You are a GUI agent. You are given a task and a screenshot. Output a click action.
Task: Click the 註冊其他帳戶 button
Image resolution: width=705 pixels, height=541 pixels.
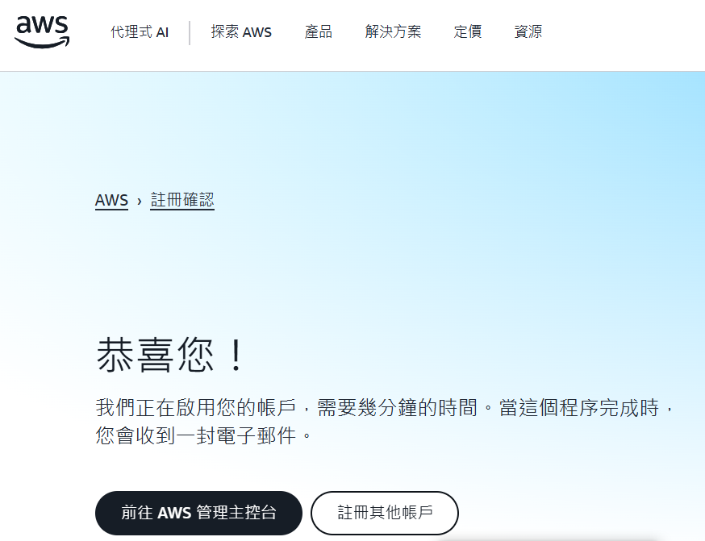pos(385,513)
